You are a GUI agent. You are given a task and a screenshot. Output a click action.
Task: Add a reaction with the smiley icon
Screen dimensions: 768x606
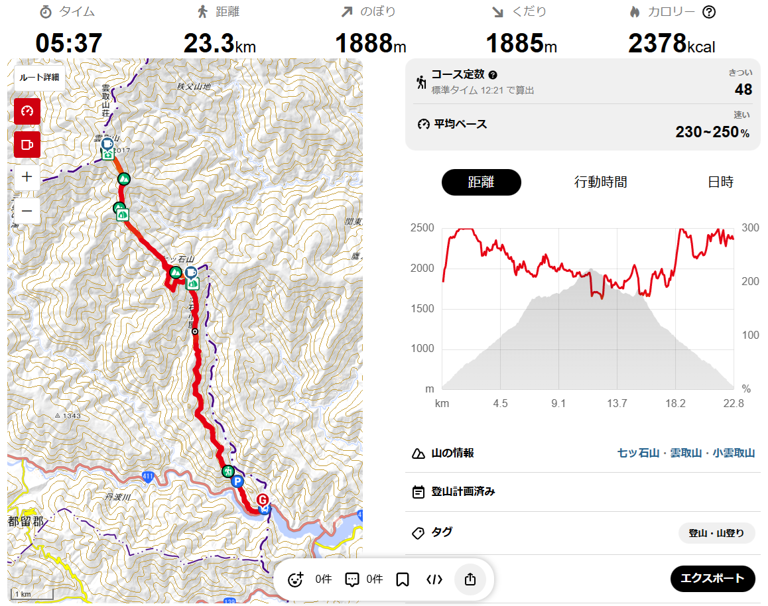(x=296, y=579)
